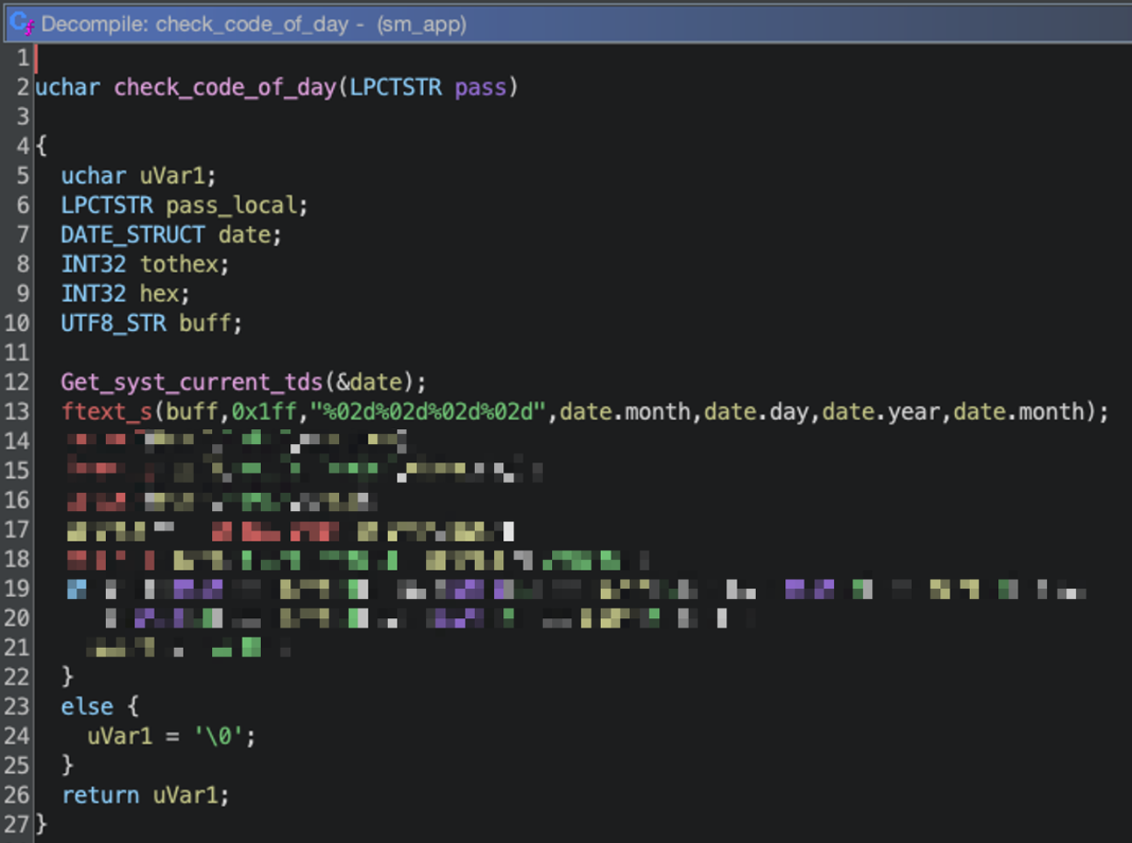Click the "hex" variable on line 9
1132x843 pixels.
tap(159, 294)
